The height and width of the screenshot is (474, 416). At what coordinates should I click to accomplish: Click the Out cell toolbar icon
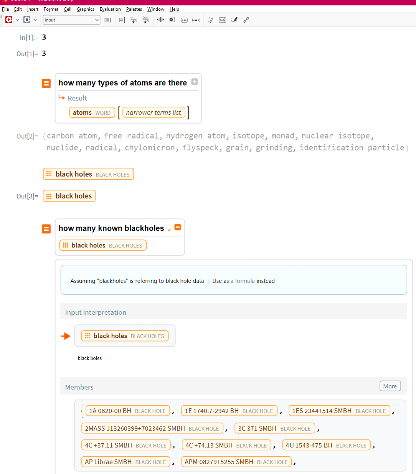click(x=145, y=20)
